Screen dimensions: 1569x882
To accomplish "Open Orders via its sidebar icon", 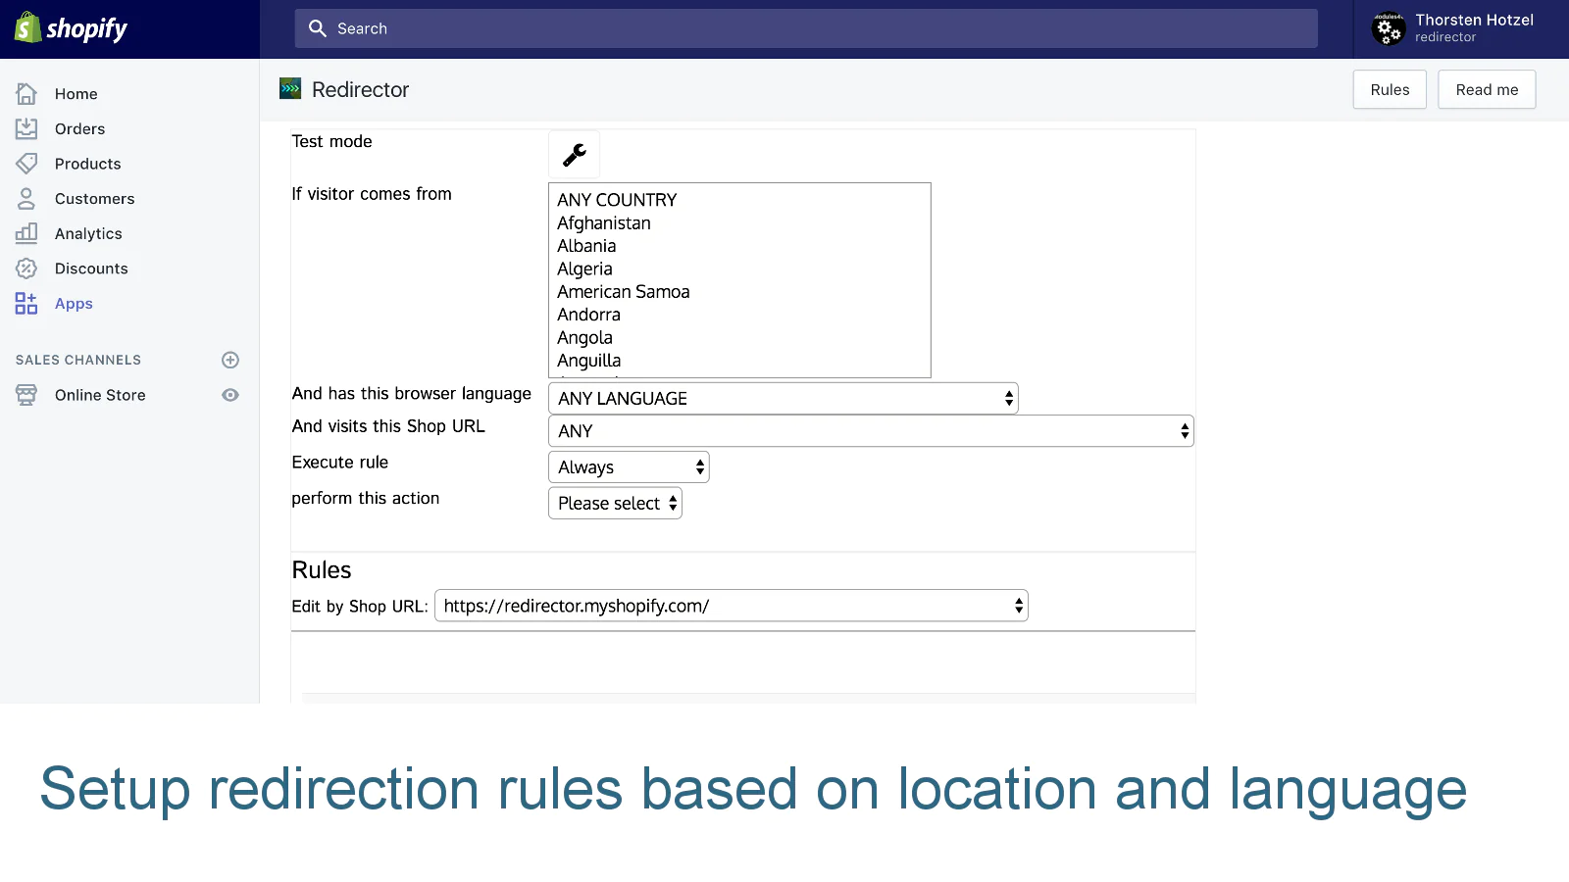I will 26,128.
